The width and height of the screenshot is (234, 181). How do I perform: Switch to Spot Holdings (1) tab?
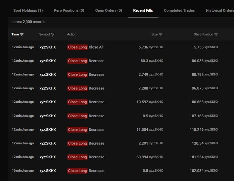click(x=28, y=10)
